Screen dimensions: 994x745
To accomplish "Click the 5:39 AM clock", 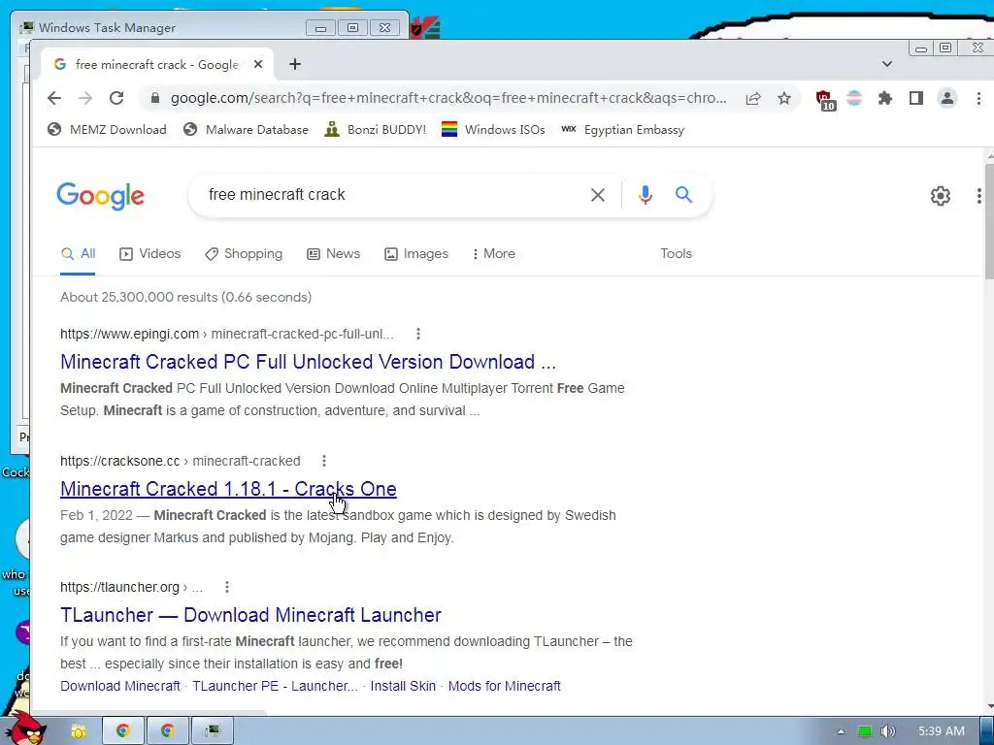I will [942, 731].
